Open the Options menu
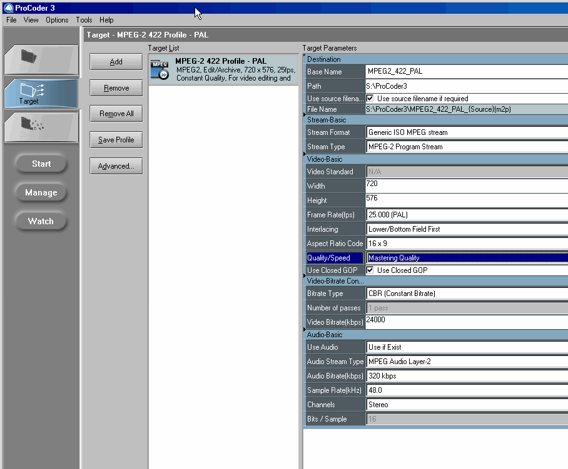The image size is (568, 469). coord(57,20)
